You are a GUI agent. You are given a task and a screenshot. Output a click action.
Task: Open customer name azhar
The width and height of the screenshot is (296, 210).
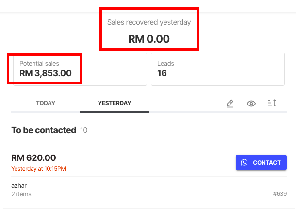click(19, 186)
